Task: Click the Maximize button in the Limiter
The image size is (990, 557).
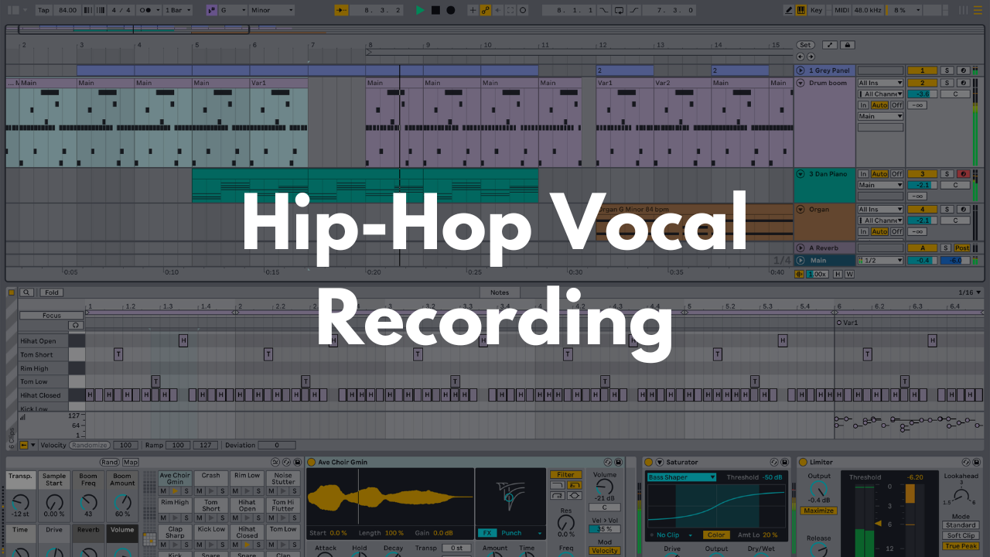Action: tap(818, 511)
